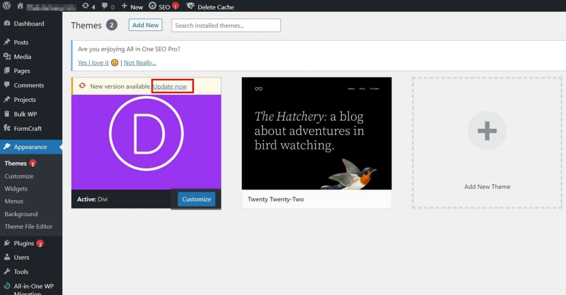Click the Posts pushpin icon
This screenshot has width=566, height=295.
point(7,42)
